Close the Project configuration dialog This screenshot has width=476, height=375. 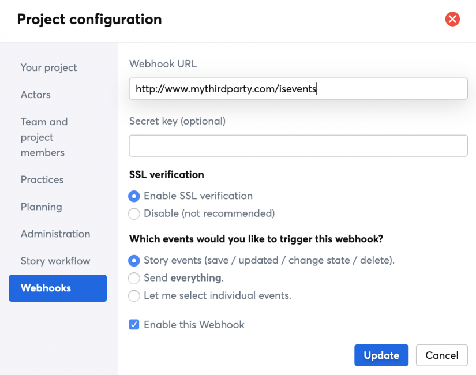[452, 19]
